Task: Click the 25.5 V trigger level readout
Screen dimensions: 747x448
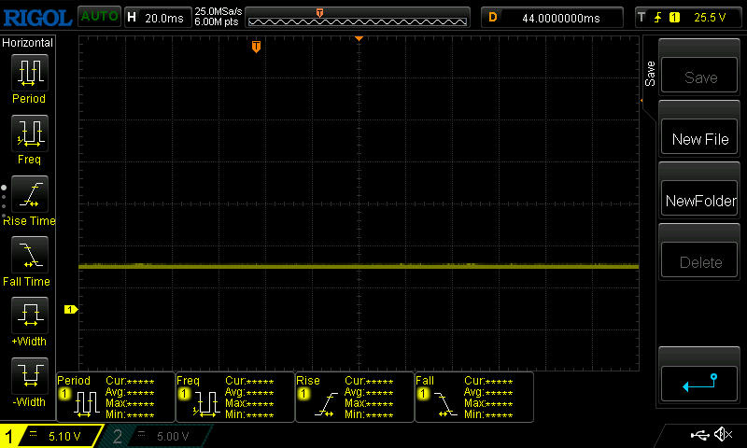Action: point(710,18)
